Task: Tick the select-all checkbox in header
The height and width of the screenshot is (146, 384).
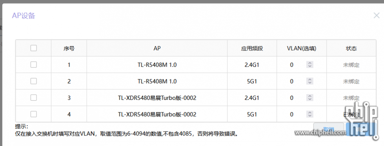Action: 34,48
